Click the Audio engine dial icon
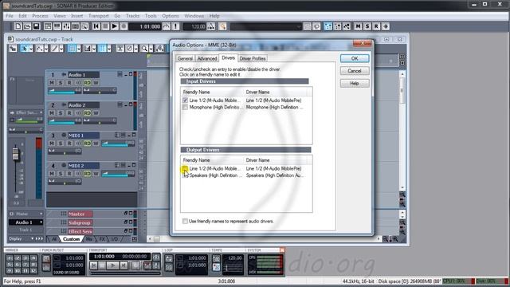 (167, 26)
